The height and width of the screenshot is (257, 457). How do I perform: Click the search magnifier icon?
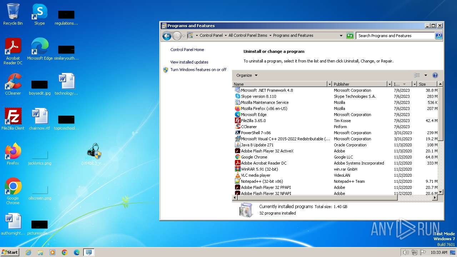click(439, 36)
